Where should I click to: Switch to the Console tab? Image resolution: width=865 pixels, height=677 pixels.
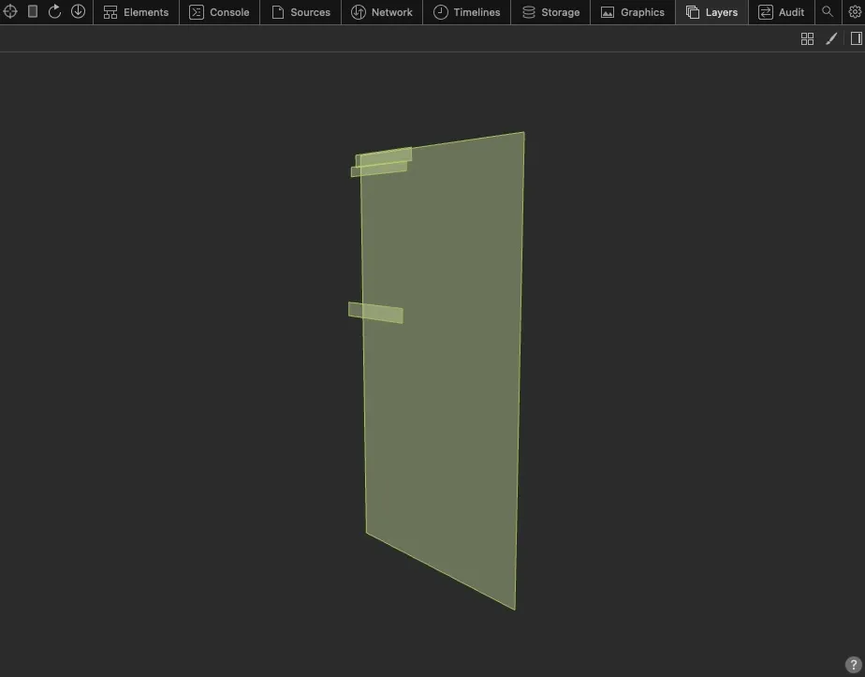click(219, 12)
